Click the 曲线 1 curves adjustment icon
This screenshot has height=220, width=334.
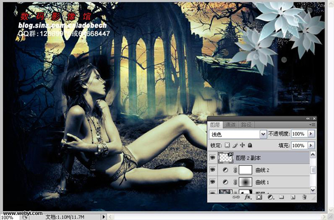[225, 182]
